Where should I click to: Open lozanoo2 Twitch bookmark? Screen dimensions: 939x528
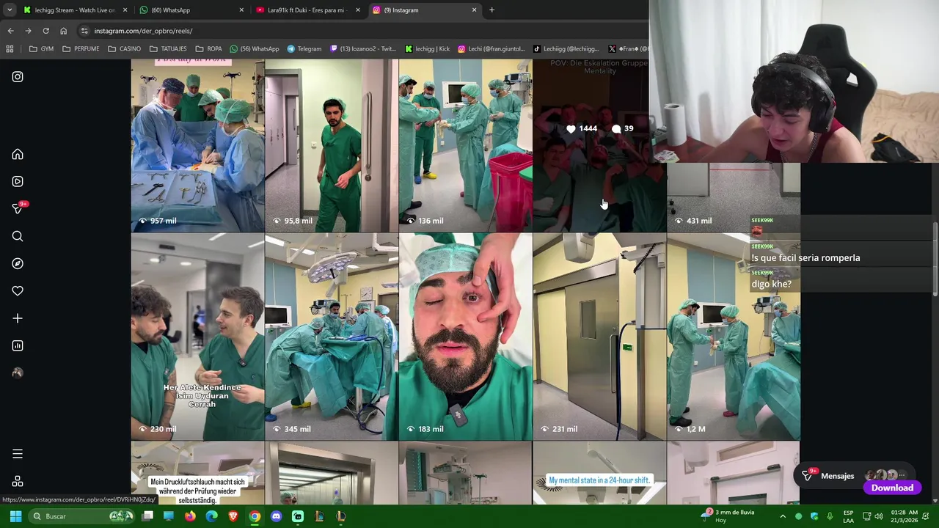[363, 49]
